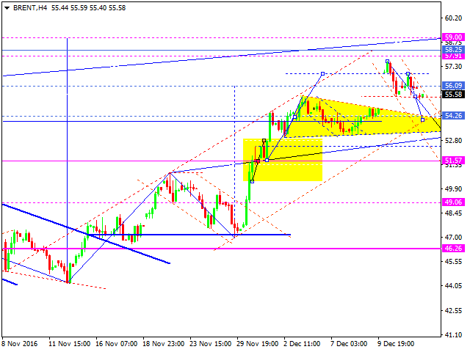Click the 29 Nov 19:00 time label
The width and height of the screenshot is (470, 352).
[258, 344]
